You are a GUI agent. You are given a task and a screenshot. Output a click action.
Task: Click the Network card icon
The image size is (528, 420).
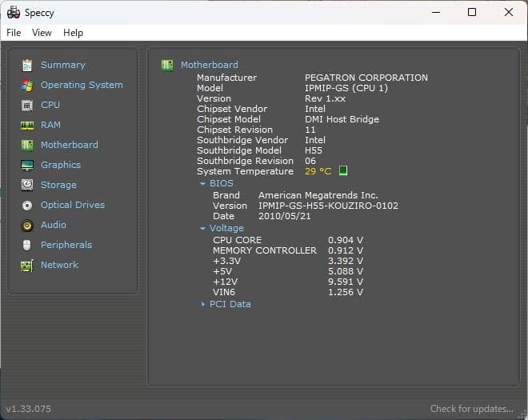tap(27, 266)
